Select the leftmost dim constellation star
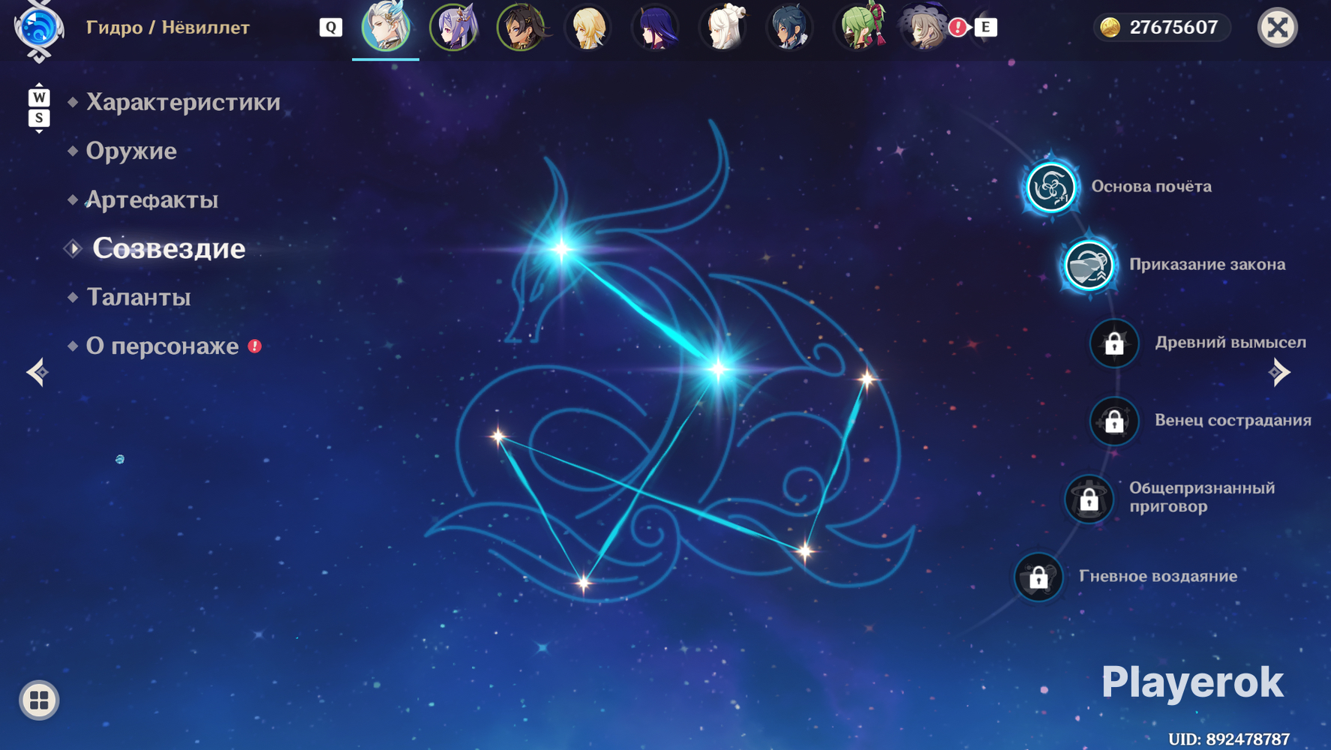 [498, 436]
